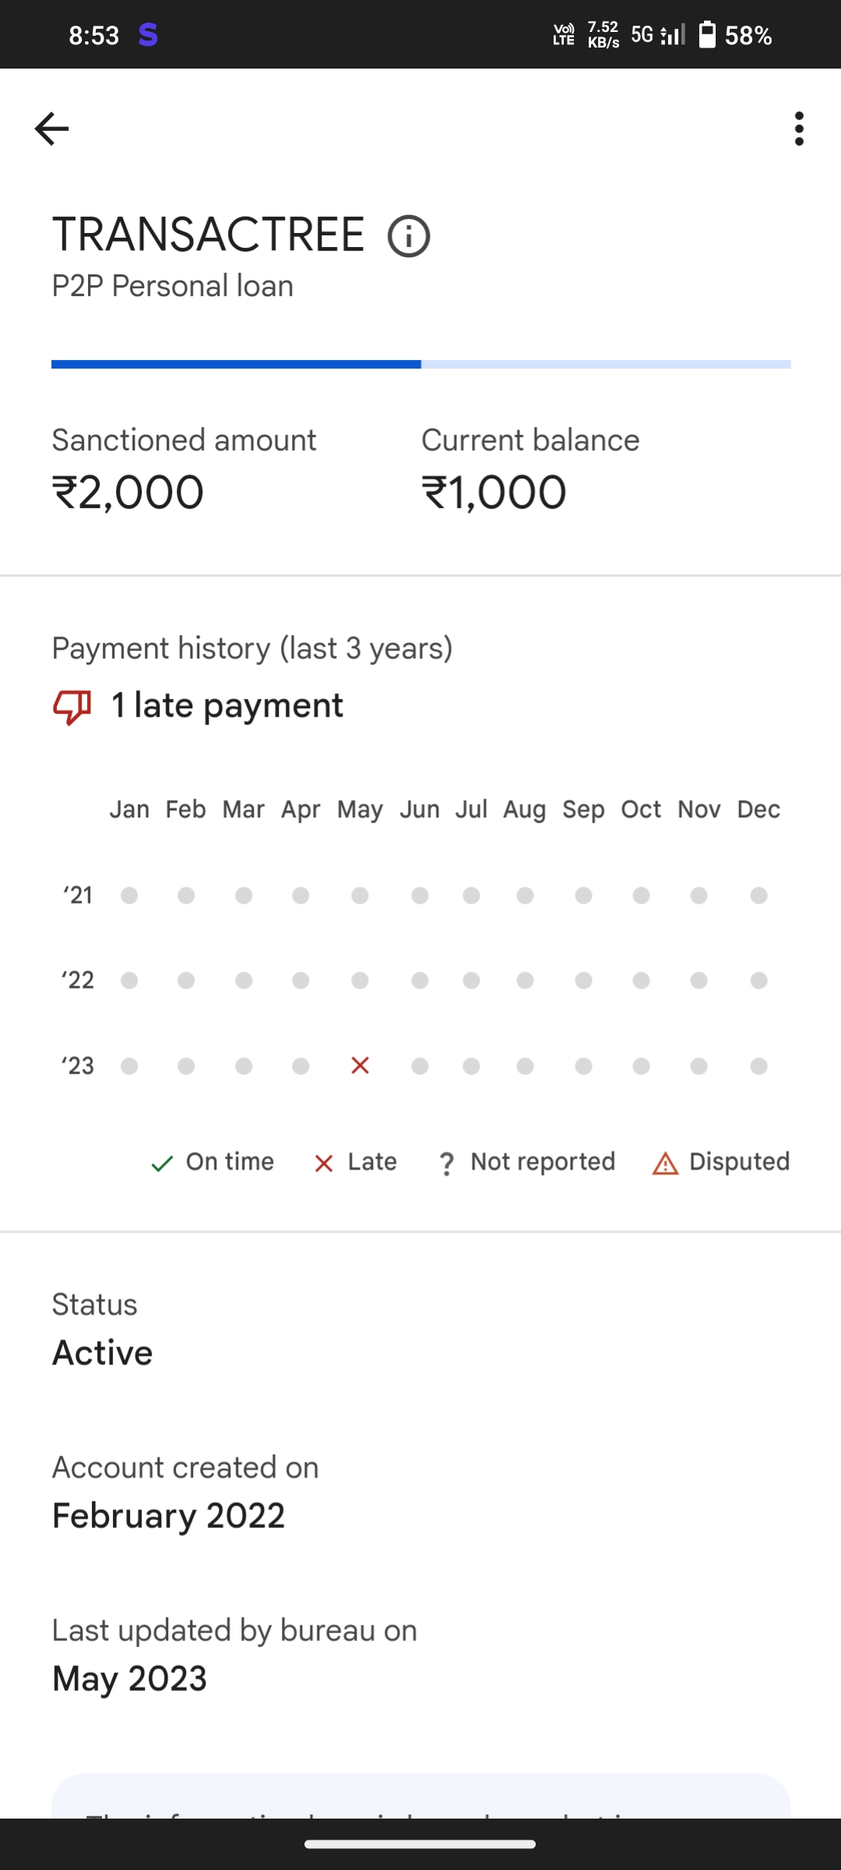The width and height of the screenshot is (841, 1870).
Task: Tap the January '21 payment dot
Action: pos(129,895)
